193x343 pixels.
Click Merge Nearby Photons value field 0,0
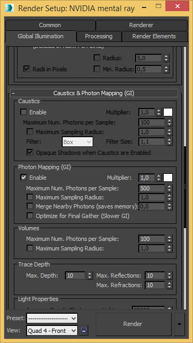point(152,206)
